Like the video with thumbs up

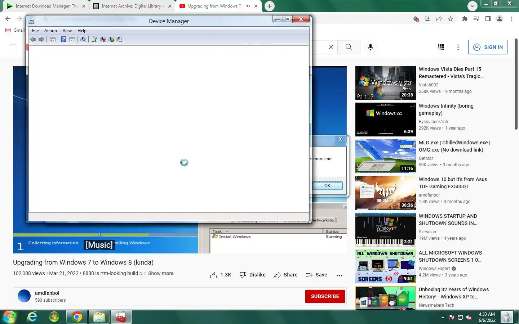pos(221,275)
